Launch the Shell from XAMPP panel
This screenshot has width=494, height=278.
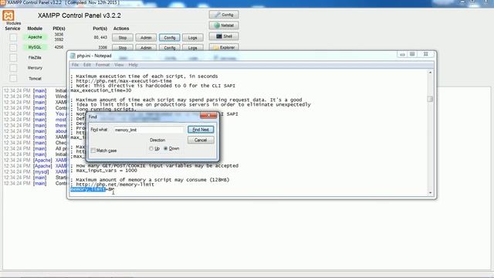tap(224, 36)
